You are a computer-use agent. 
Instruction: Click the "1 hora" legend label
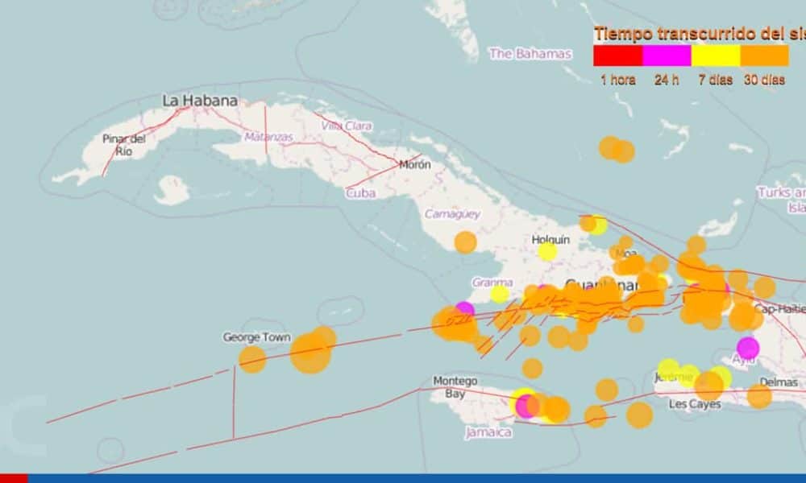pyautogui.click(x=618, y=80)
